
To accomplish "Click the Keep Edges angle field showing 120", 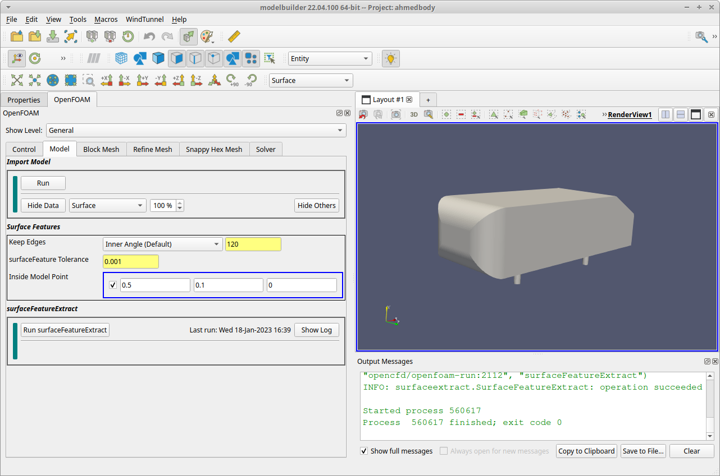I will pos(253,244).
